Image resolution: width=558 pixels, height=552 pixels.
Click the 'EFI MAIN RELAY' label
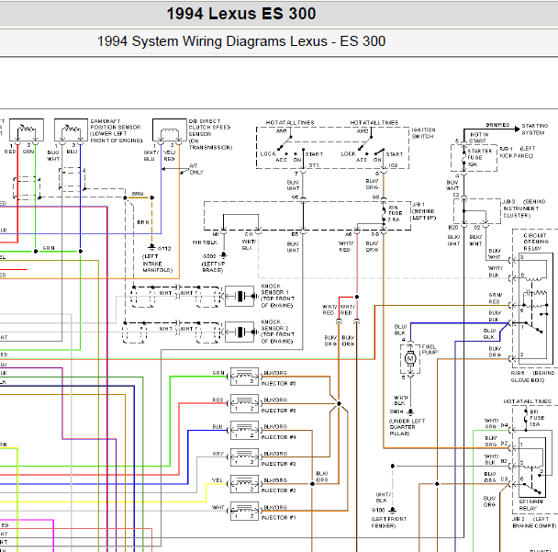[x=531, y=504]
